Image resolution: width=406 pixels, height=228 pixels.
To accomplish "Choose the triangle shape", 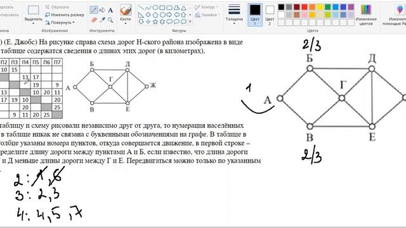I will [x=183, y=8].
